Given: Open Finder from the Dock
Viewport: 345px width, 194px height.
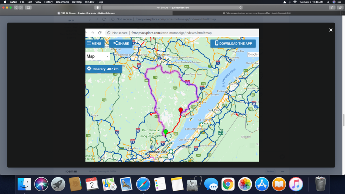Looking at the screenshot, I should [24, 184].
